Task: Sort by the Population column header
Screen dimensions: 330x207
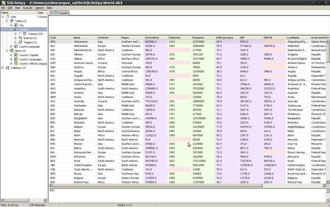Action: pyautogui.click(x=198, y=37)
